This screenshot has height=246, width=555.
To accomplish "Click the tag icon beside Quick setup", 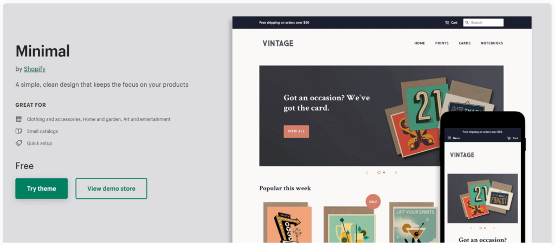I will click(19, 144).
